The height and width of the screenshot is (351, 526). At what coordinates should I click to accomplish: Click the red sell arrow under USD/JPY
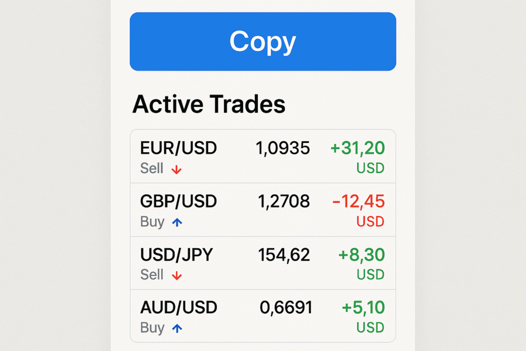coord(177,275)
